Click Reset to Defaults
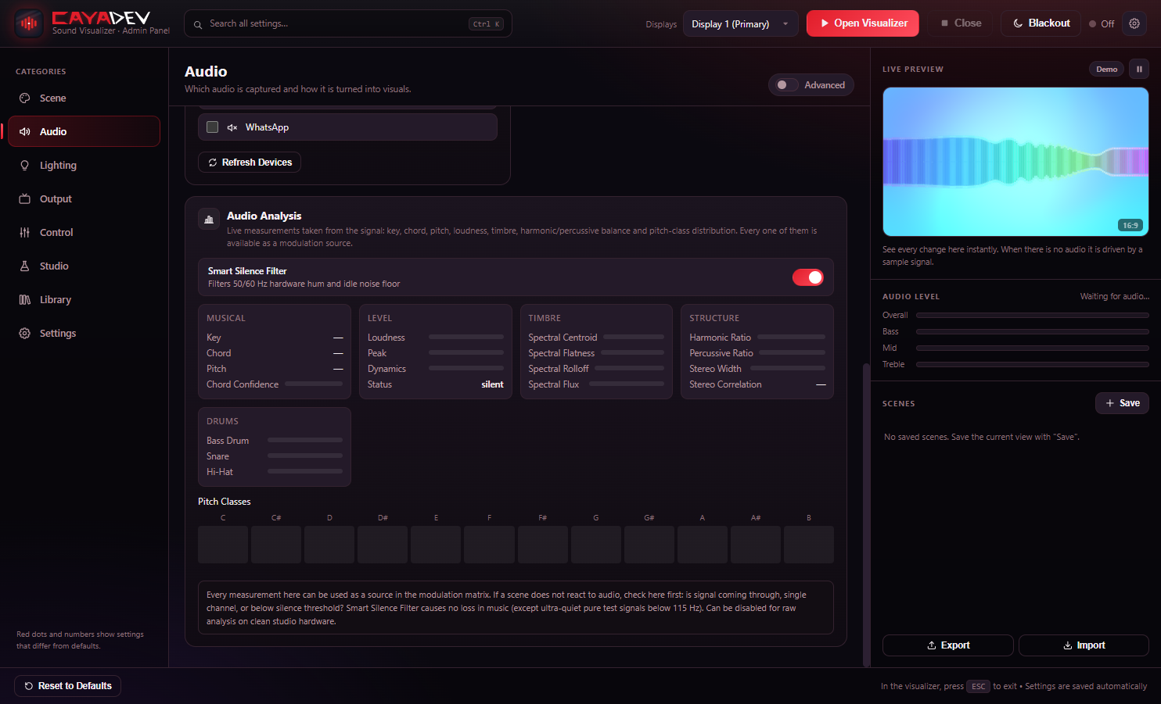 click(68, 686)
